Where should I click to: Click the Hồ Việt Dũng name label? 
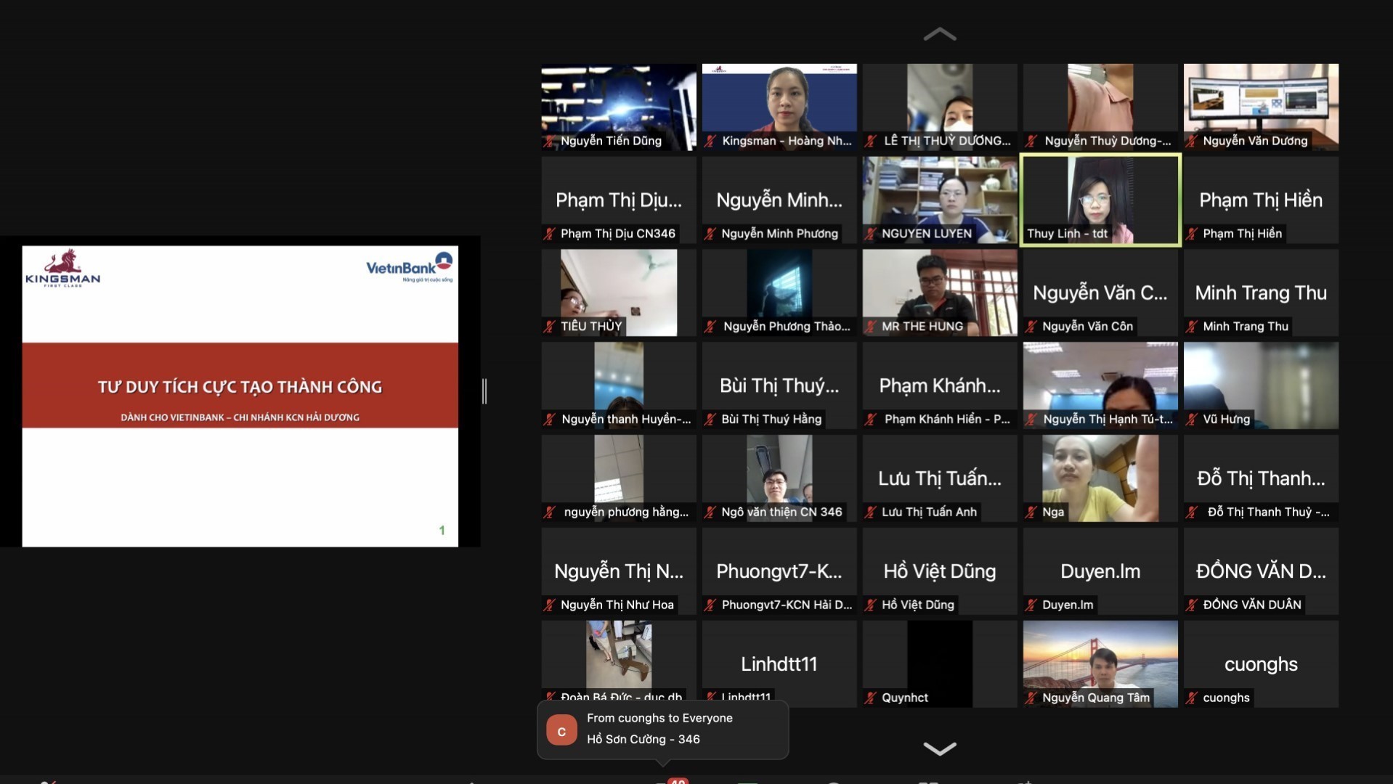(x=917, y=605)
